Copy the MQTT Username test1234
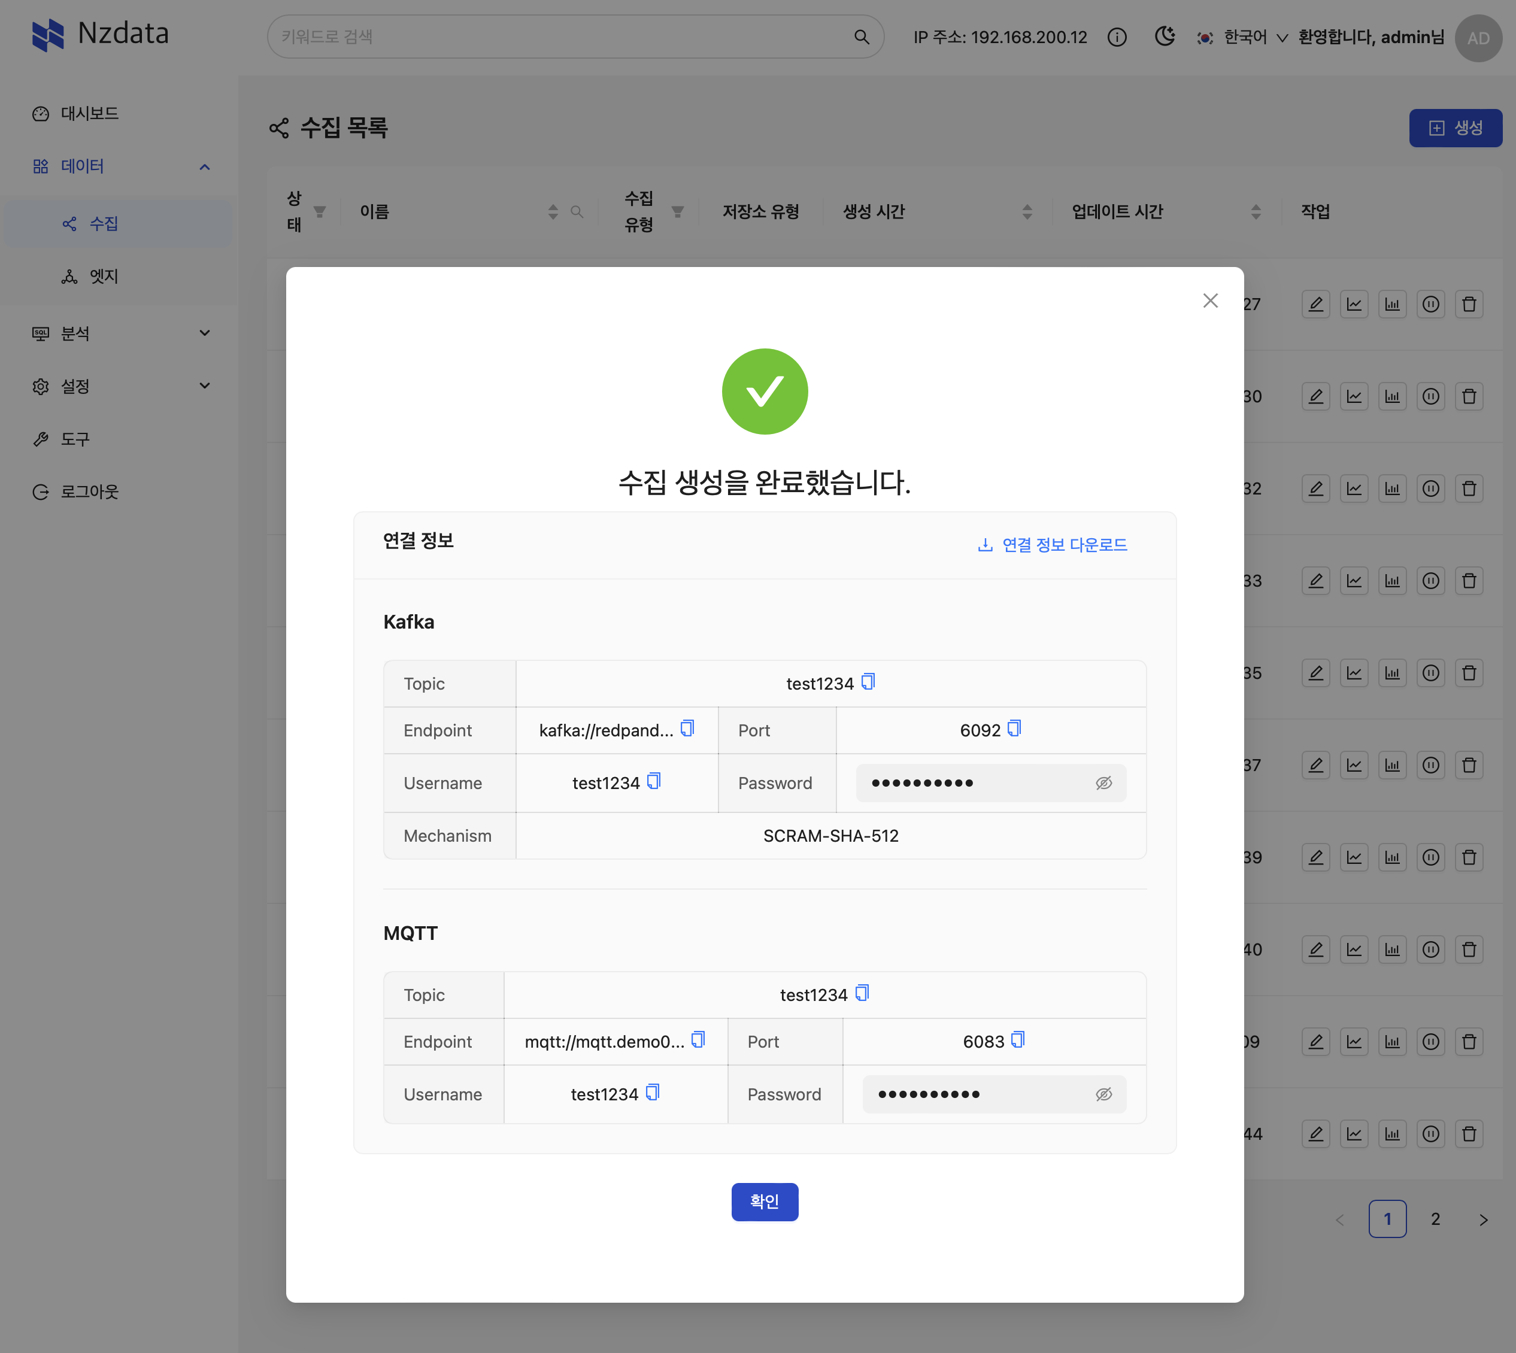Screen dimensions: 1516x1353 tap(653, 1093)
